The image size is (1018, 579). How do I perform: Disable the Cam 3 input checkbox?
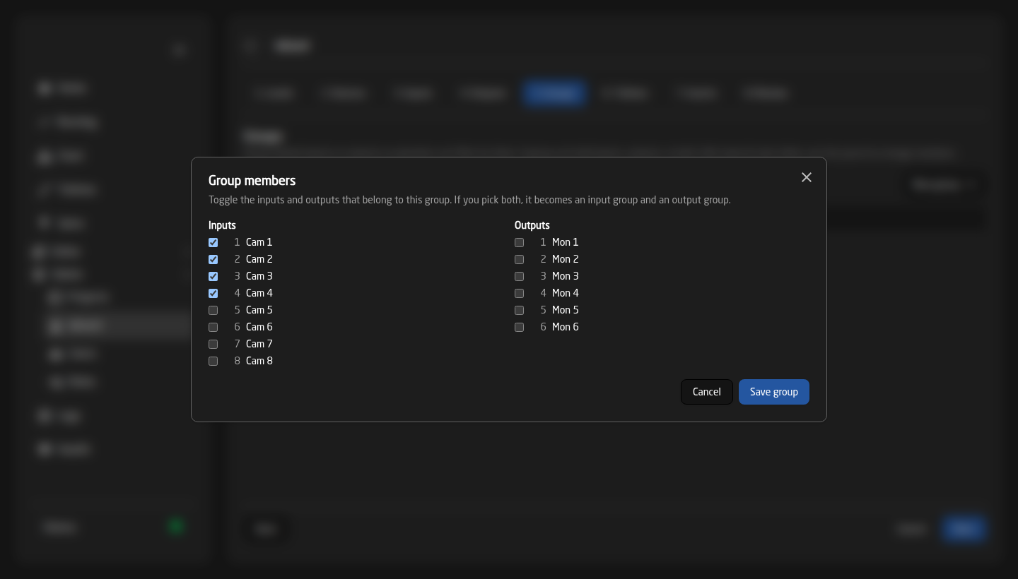tap(213, 276)
